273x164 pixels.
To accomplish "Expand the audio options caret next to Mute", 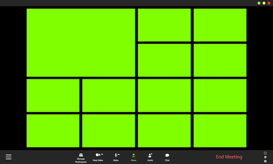I will click(x=118, y=154).
